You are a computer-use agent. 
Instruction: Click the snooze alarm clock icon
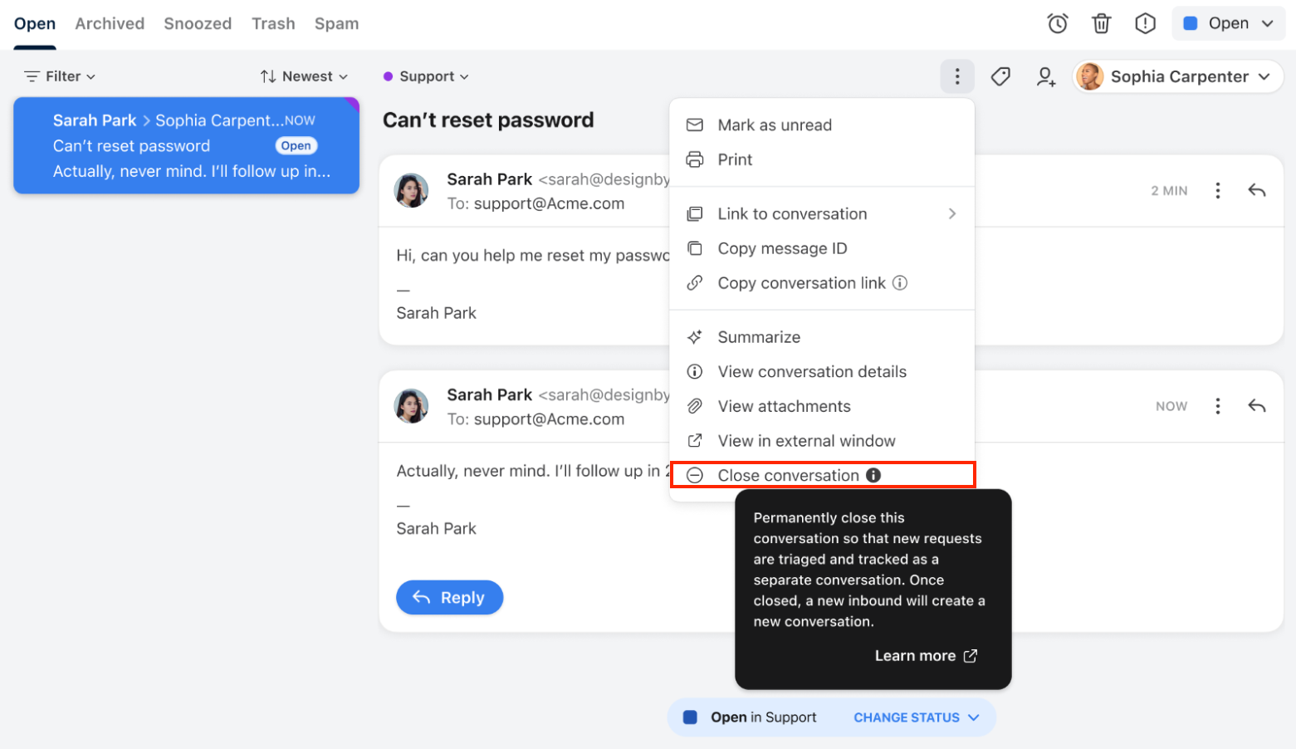1057,23
